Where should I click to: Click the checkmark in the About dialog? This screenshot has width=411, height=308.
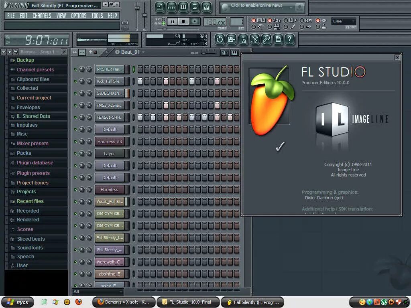[x=280, y=146]
